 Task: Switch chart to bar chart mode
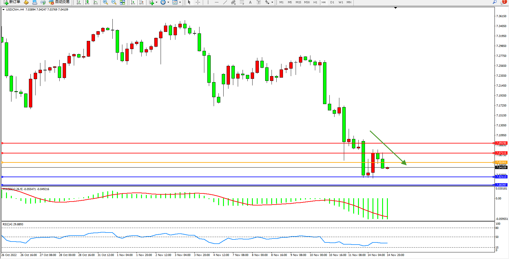79,2
